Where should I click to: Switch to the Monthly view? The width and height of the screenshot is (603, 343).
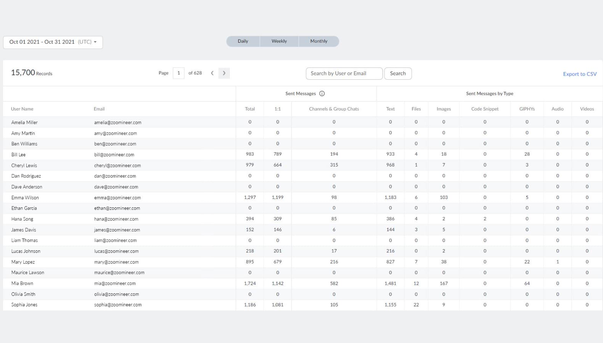pyautogui.click(x=318, y=41)
